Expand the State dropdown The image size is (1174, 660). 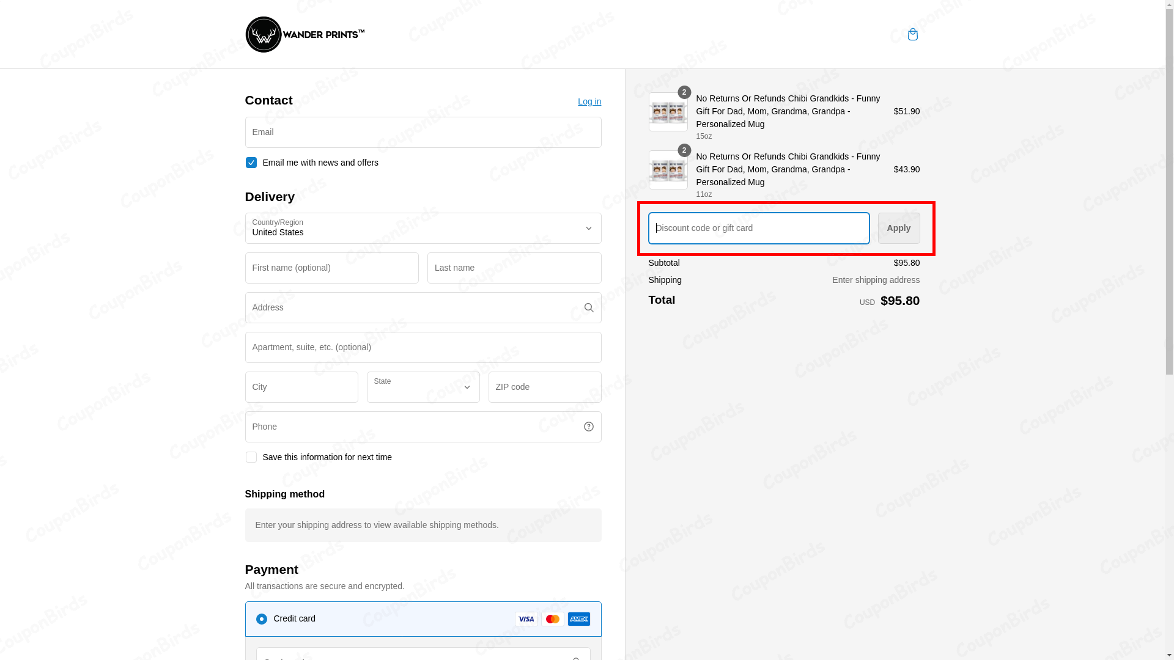(x=423, y=387)
